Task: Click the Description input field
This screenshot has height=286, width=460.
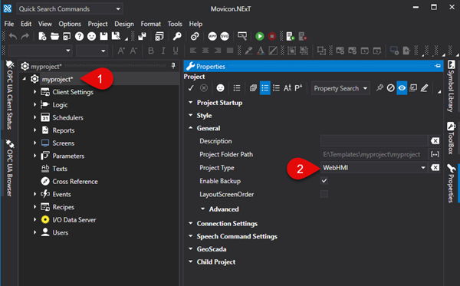Action: (x=374, y=141)
